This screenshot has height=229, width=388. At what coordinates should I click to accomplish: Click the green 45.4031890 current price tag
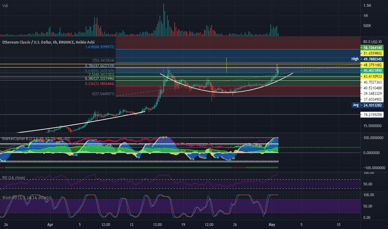(372, 70)
